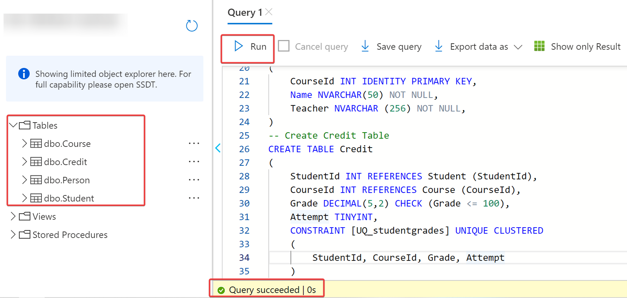Click the 'Teacher NVARCHAR (256) NOT NULL' line

[377, 109]
